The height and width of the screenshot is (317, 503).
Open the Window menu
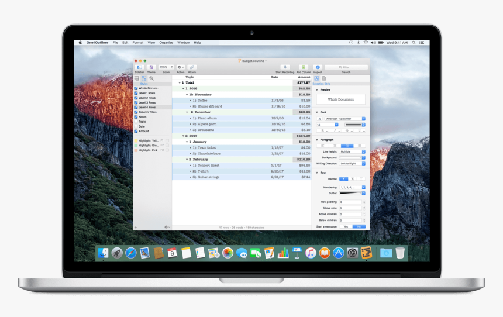(x=183, y=42)
